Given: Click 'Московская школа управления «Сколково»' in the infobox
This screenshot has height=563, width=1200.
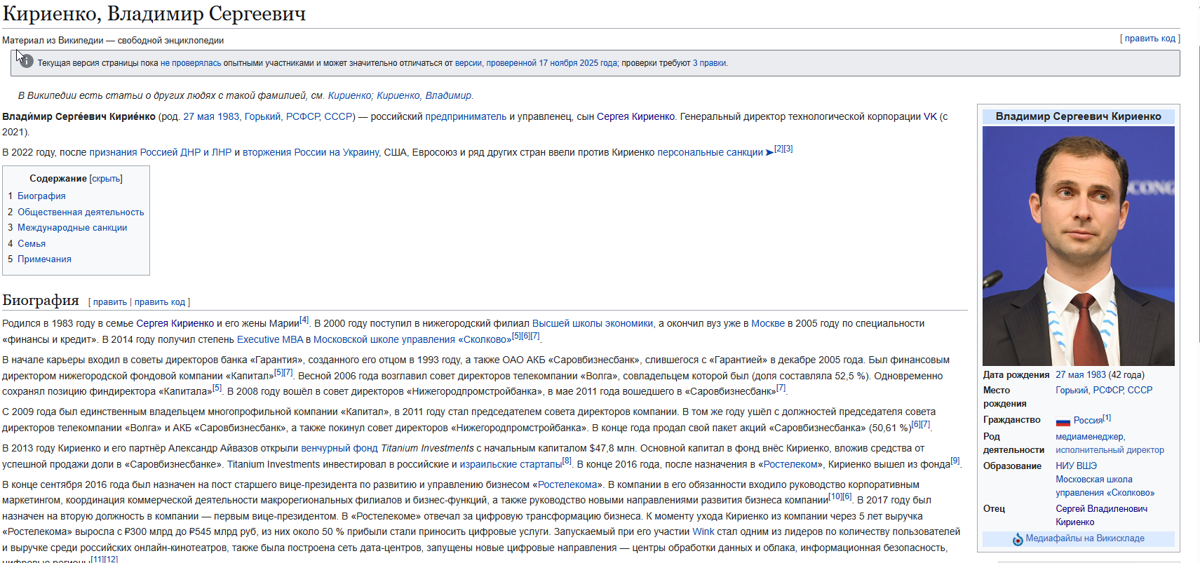Looking at the screenshot, I should (x=1105, y=486).
